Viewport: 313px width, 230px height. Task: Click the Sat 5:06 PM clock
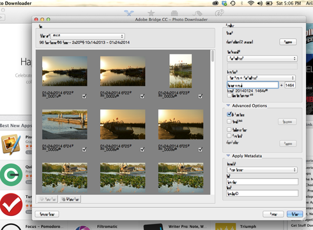point(289,3)
